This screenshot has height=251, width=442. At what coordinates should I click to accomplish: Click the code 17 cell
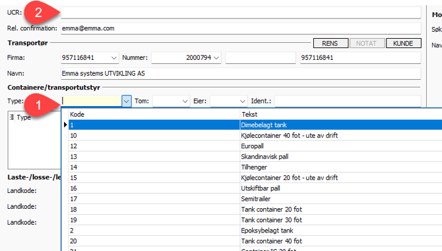click(154, 199)
